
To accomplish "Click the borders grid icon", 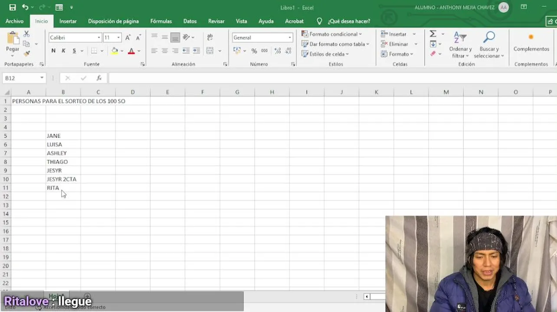I will tap(94, 51).
